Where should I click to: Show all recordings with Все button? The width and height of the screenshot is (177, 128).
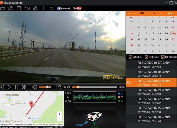[170, 13]
